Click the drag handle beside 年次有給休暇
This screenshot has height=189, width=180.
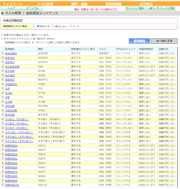3,66
